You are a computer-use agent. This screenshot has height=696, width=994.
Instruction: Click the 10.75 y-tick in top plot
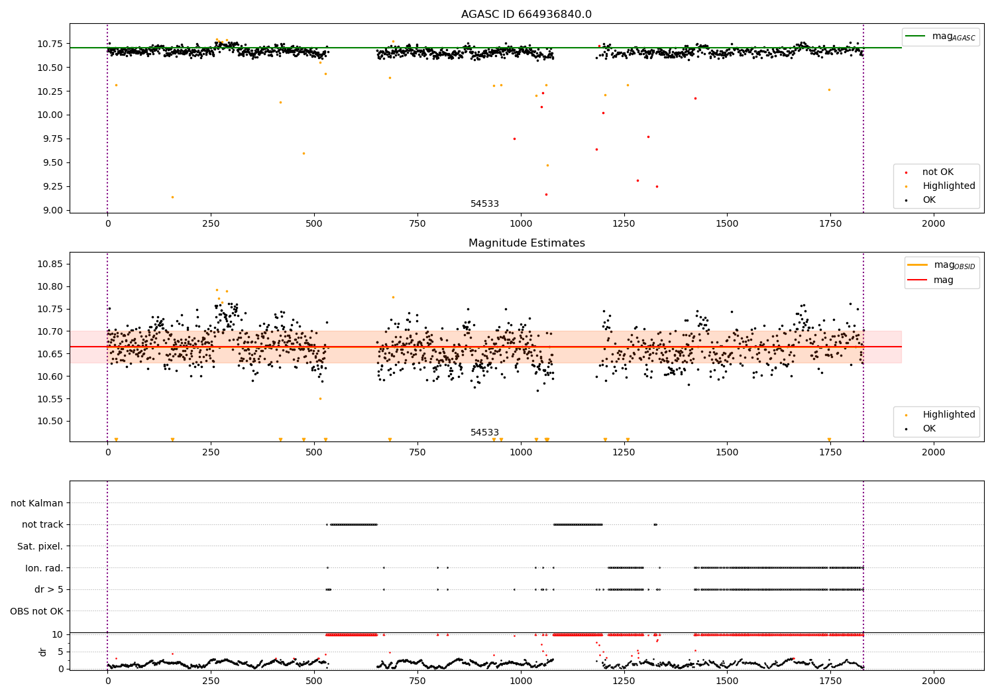click(50, 44)
